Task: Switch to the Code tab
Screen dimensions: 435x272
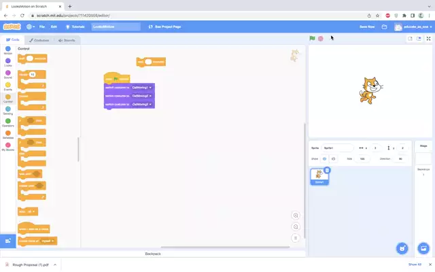Action: coord(13,39)
